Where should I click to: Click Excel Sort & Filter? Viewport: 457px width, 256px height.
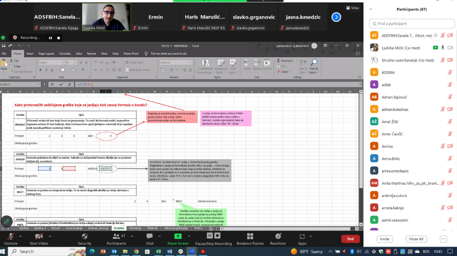coord(303,67)
